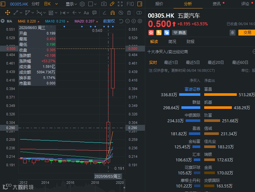Open chart settings gear in top toolbar
The height and width of the screenshot is (192, 255).
click(82, 4)
